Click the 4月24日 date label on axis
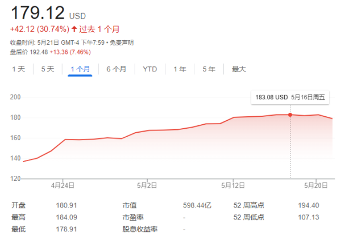This screenshot has width=341, height=241. (63, 185)
